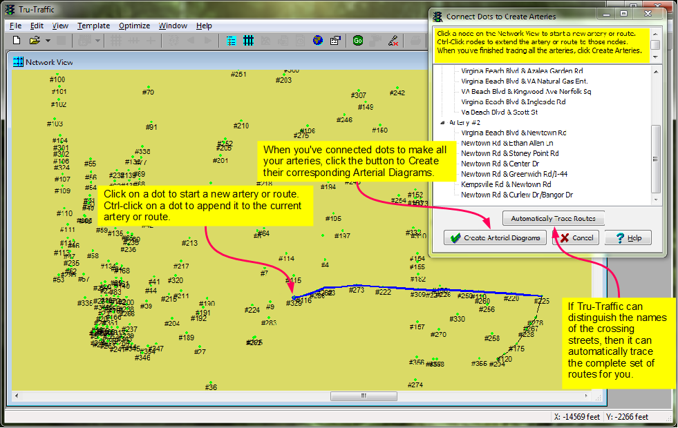Select Kempsville Rd & Newtown Rd item
678x428 pixels.
[x=506, y=184]
